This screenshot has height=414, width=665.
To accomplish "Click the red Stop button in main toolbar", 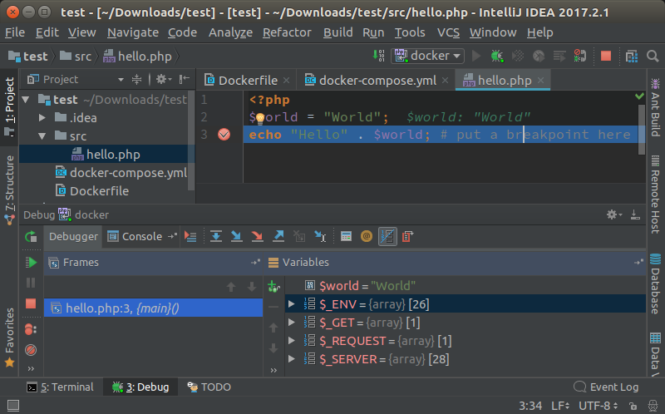I will click(606, 56).
